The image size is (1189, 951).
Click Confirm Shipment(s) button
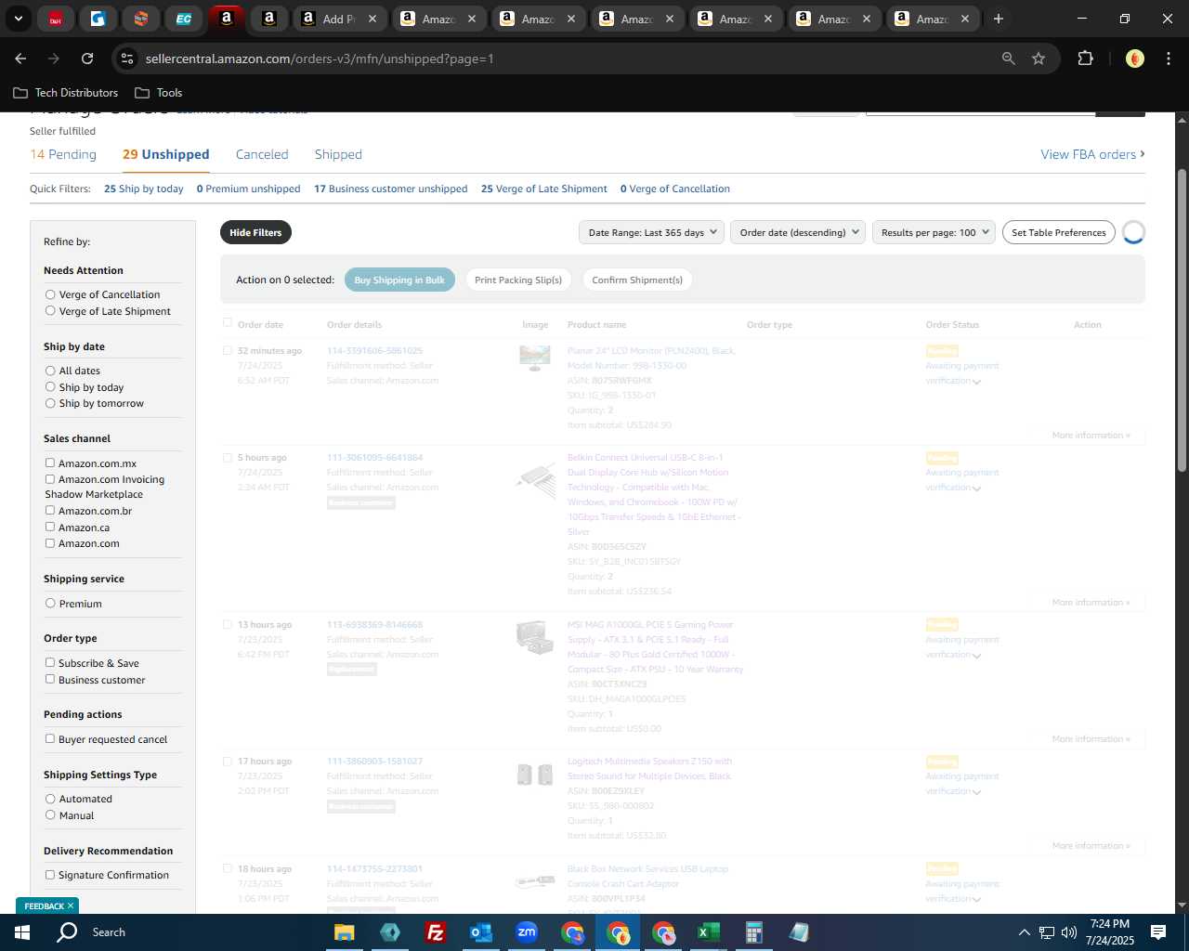(x=637, y=280)
